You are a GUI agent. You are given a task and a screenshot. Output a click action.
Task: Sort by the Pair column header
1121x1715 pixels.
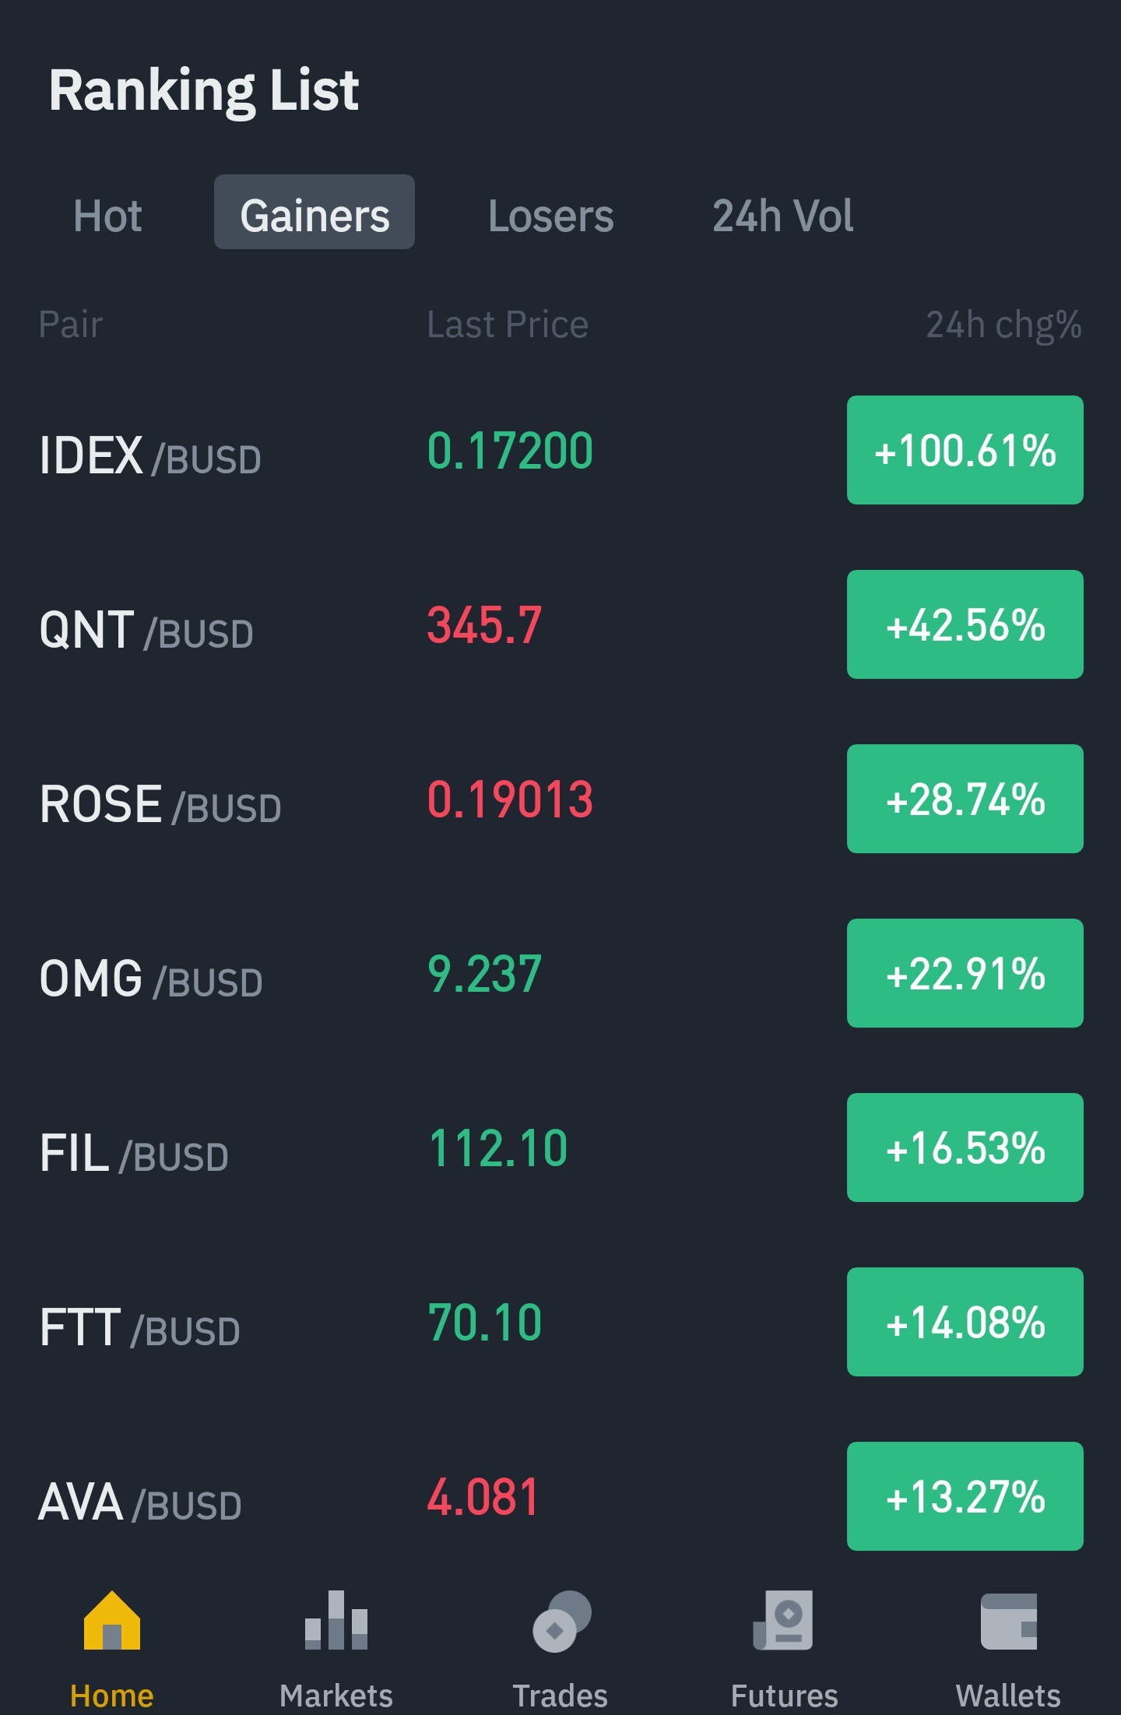[x=71, y=324]
